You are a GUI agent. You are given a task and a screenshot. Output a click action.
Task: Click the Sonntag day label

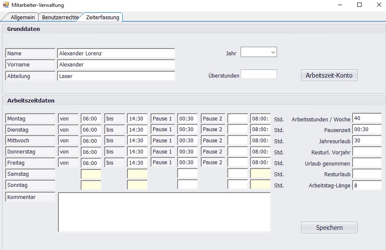point(30,185)
